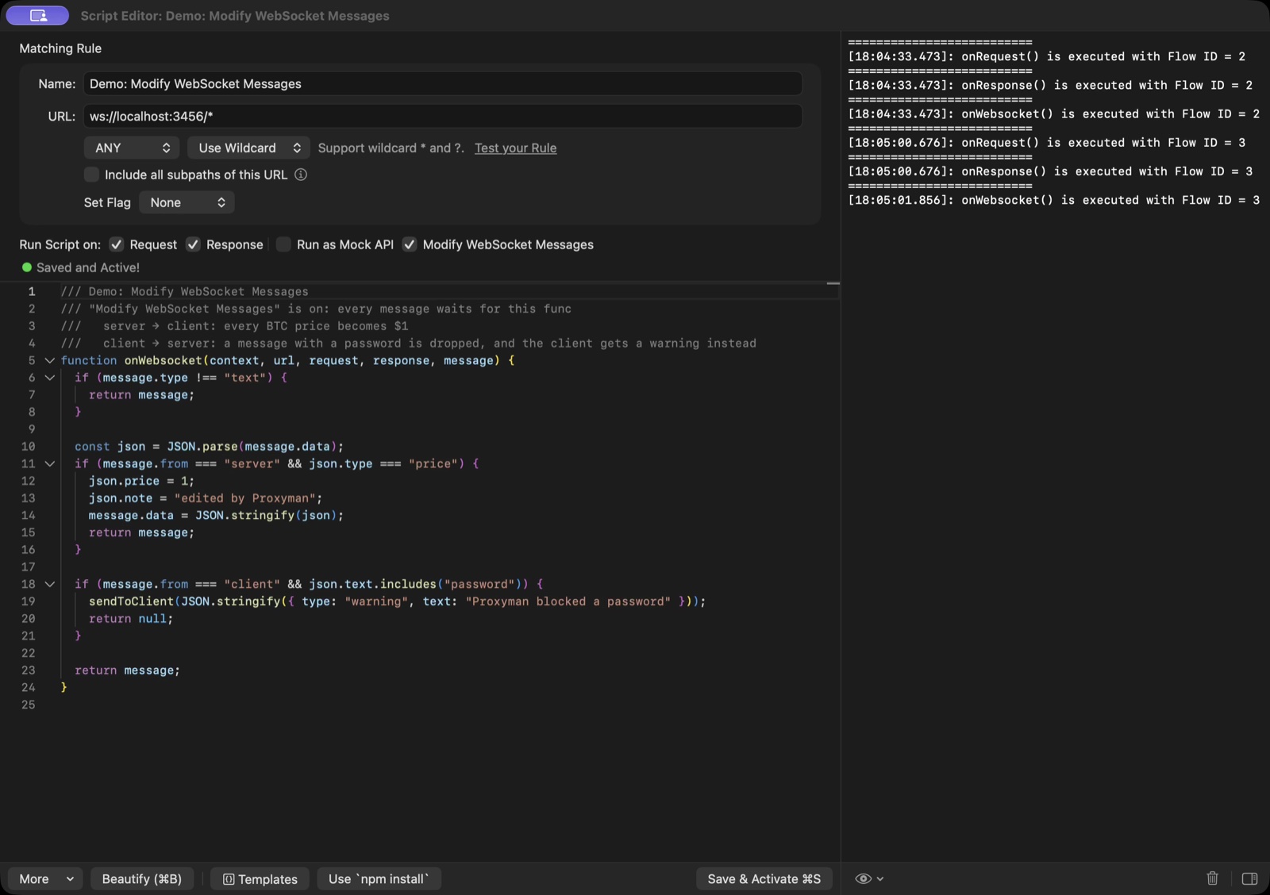This screenshot has width=1270, height=895.
Task: Open the Templates button
Action: 260,878
